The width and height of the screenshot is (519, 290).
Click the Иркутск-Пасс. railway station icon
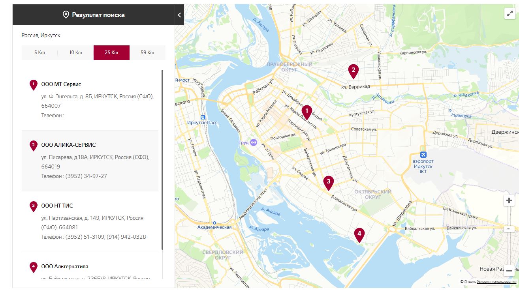(203, 117)
